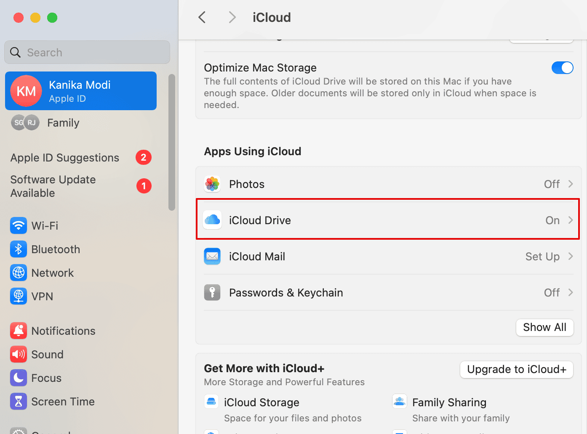Click the iCloud Mail envelope icon
The width and height of the screenshot is (587, 434).
coord(212,257)
